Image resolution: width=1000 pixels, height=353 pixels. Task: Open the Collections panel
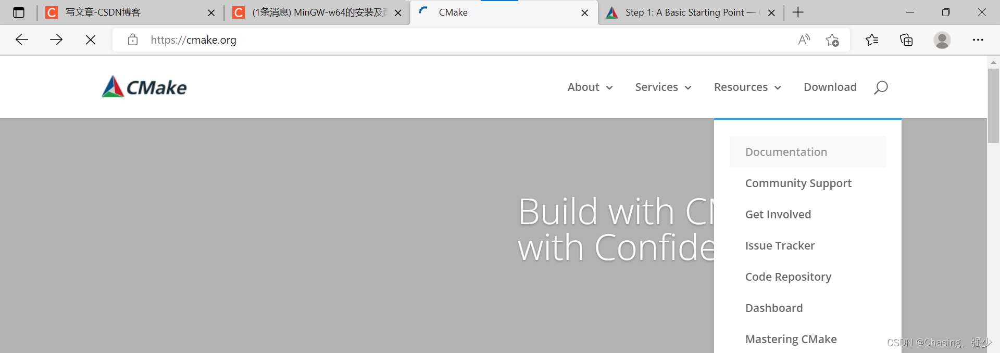(906, 40)
